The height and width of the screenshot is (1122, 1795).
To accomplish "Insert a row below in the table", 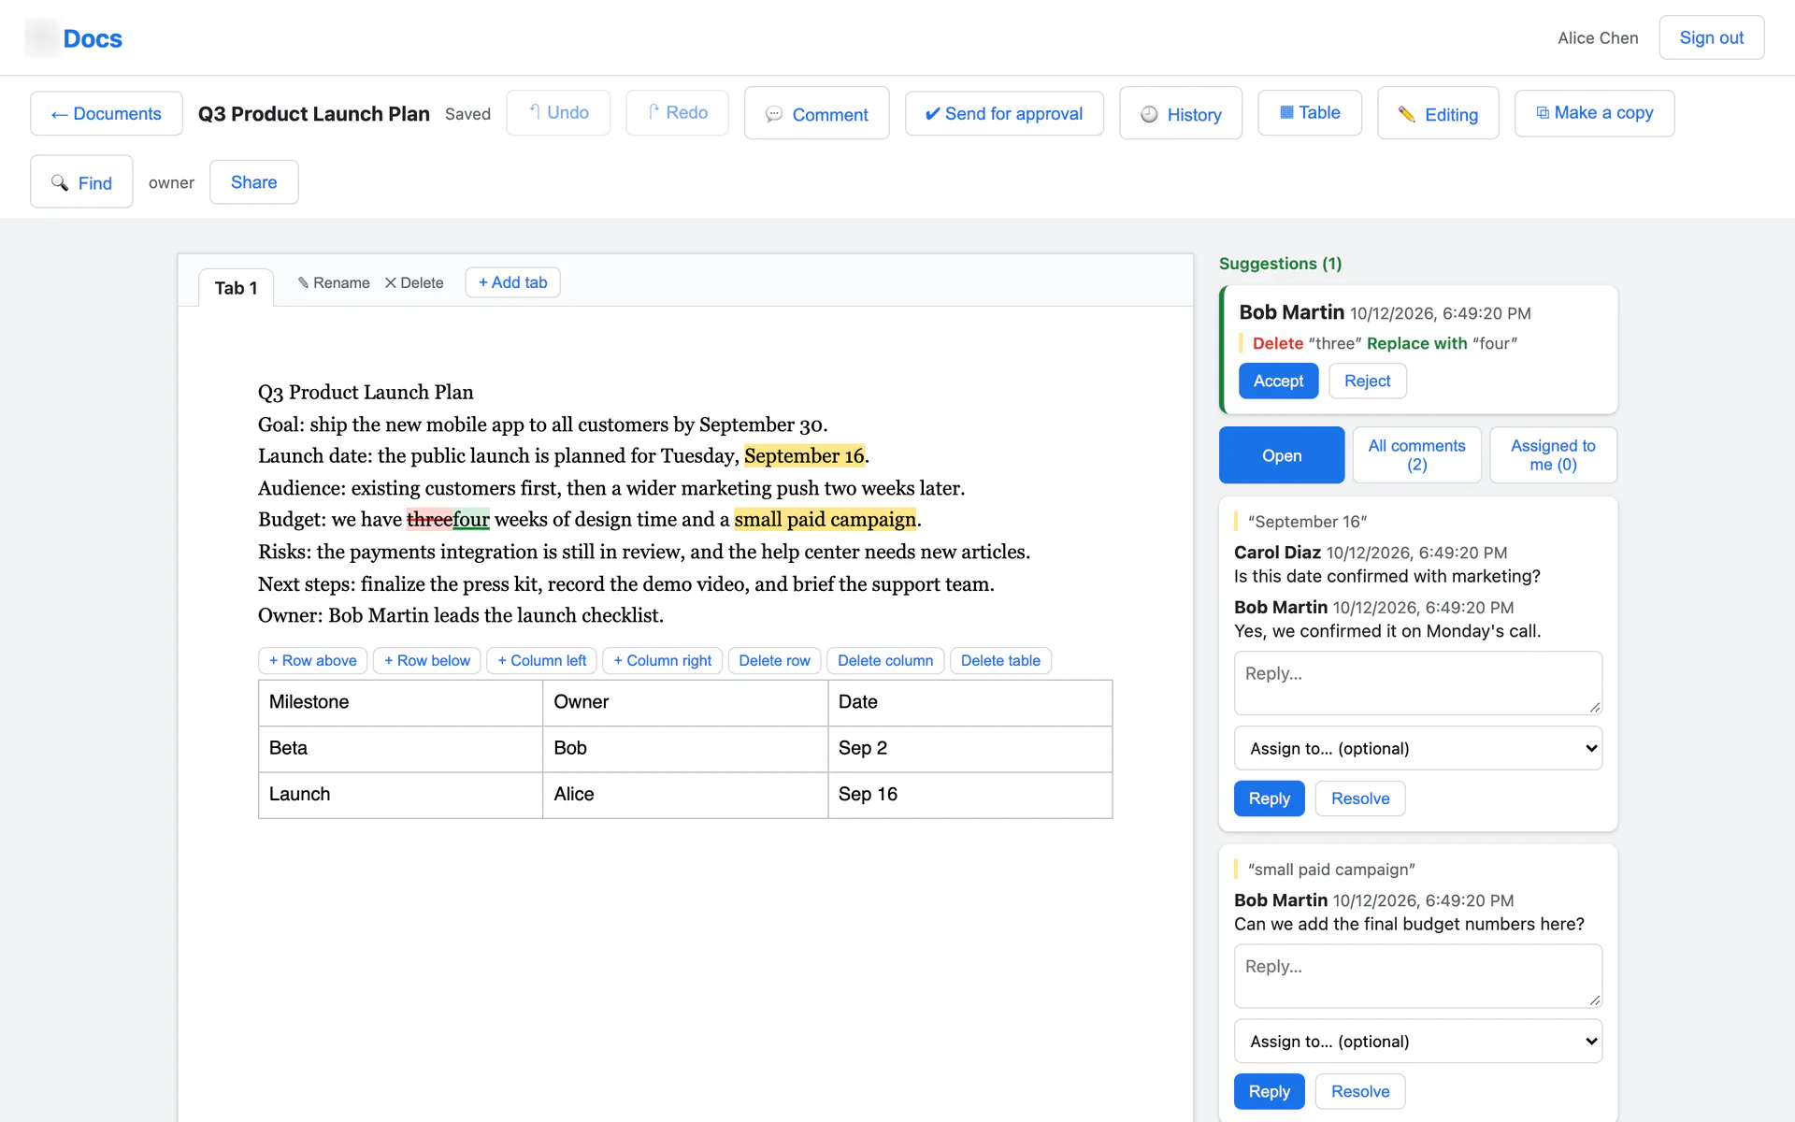I will point(427,660).
